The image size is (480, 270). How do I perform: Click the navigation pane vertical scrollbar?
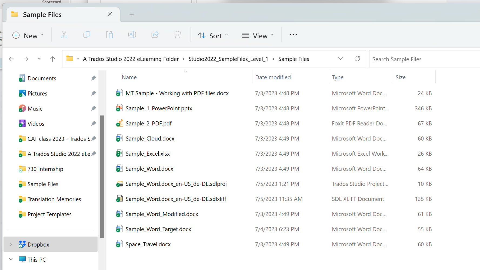[x=102, y=177]
